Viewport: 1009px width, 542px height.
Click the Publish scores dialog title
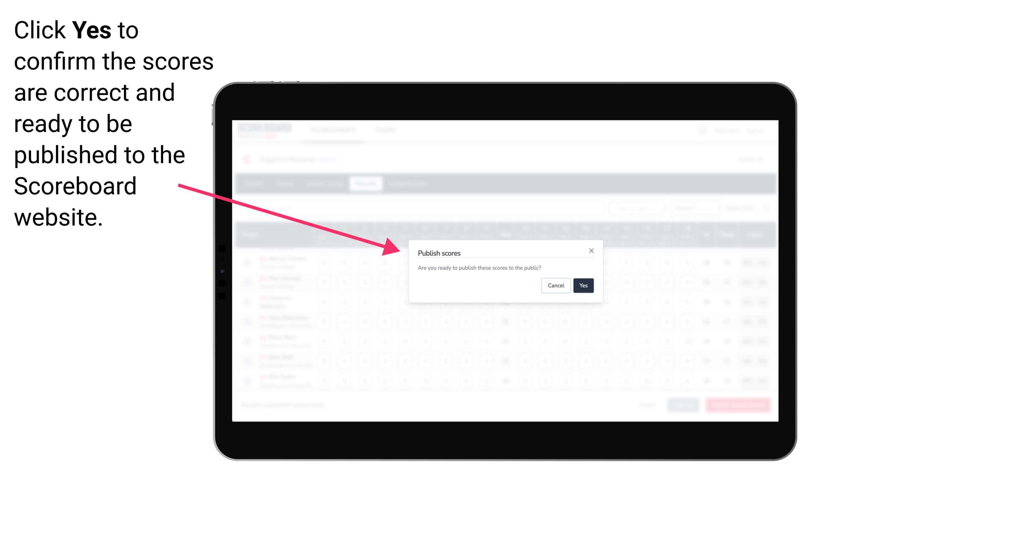[438, 252]
